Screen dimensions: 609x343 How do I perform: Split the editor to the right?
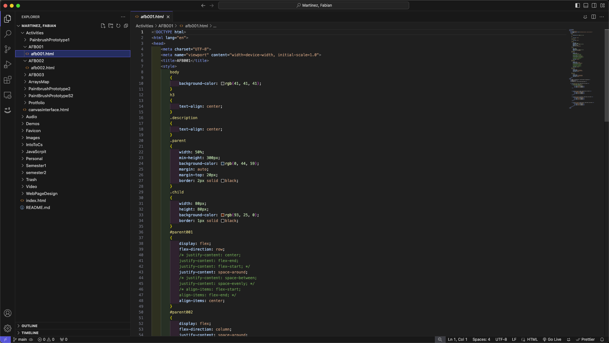coord(593,17)
